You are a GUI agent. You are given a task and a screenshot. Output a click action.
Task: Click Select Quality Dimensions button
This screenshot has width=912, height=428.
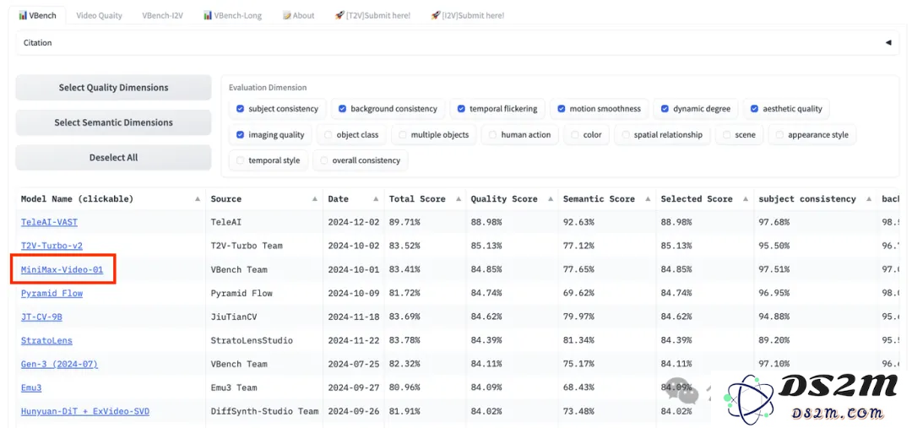pos(113,87)
